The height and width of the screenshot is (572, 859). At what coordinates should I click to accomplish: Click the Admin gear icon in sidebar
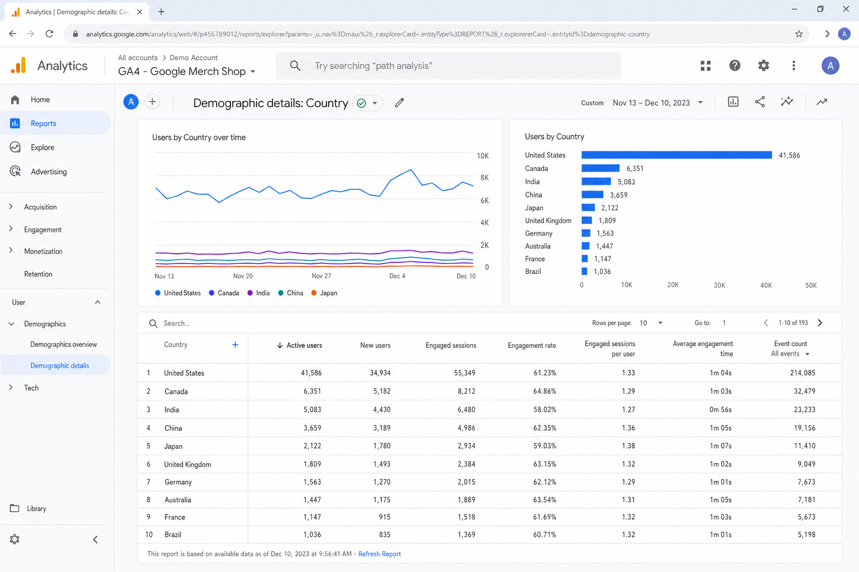pyautogui.click(x=15, y=540)
